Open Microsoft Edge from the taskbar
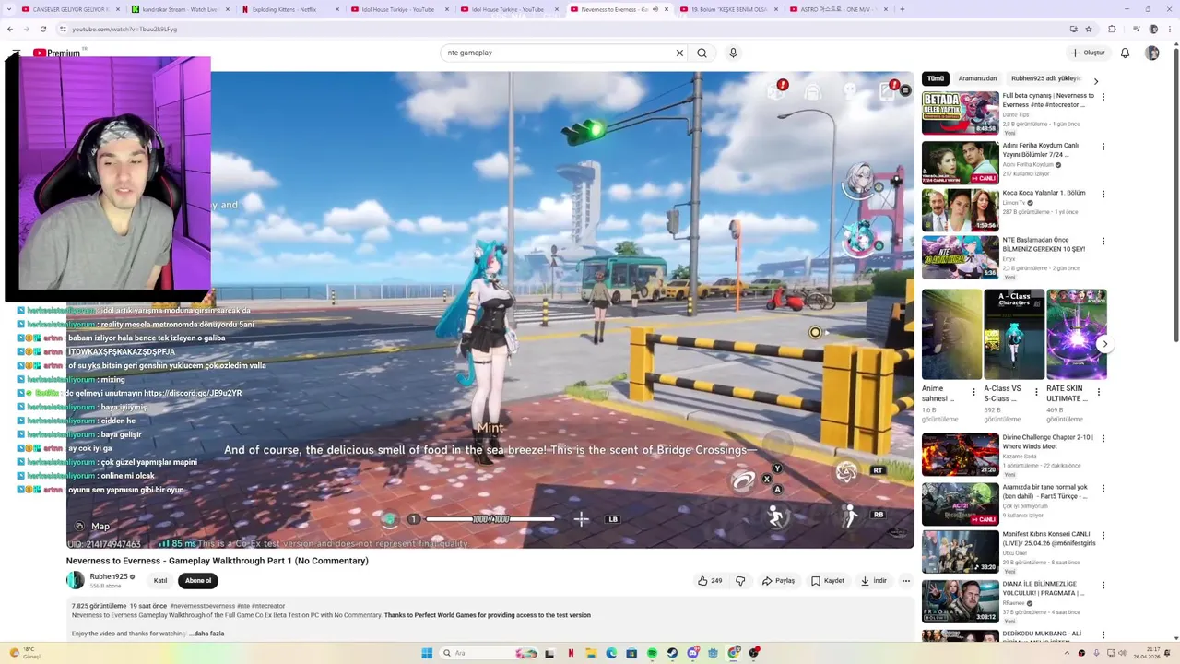1180x664 pixels. (x=611, y=653)
